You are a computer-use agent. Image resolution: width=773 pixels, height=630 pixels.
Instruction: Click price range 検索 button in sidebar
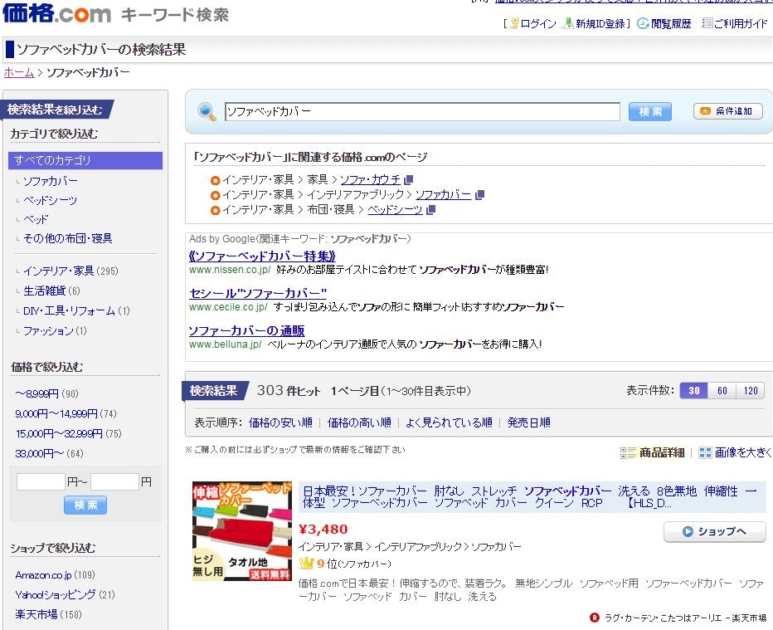point(85,505)
